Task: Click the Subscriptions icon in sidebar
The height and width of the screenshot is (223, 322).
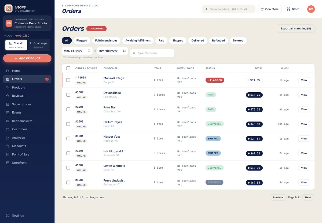Action: coord(8,104)
